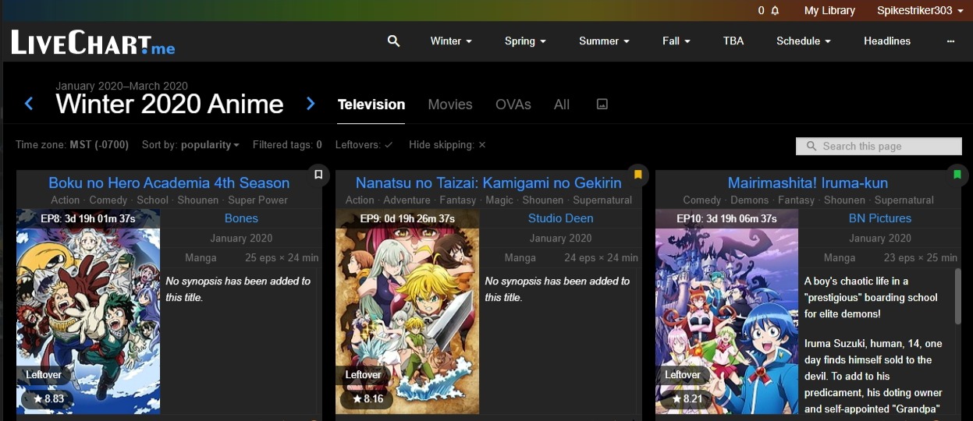
Task: Click the '25 eps × 24 min' text
Action: pos(282,257)
